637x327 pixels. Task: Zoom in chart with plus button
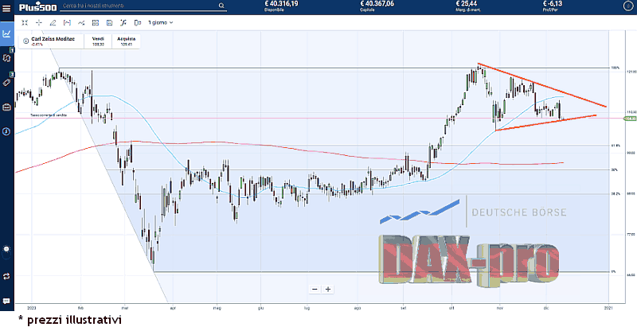click(328, 290)
